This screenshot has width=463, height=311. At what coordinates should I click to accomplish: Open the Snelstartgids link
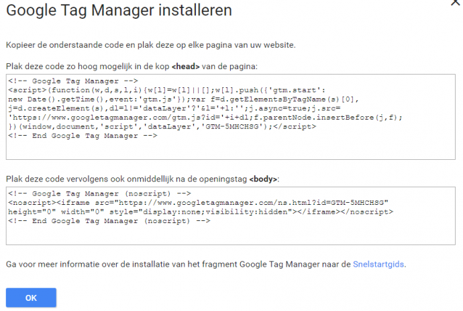coord(379,264)
